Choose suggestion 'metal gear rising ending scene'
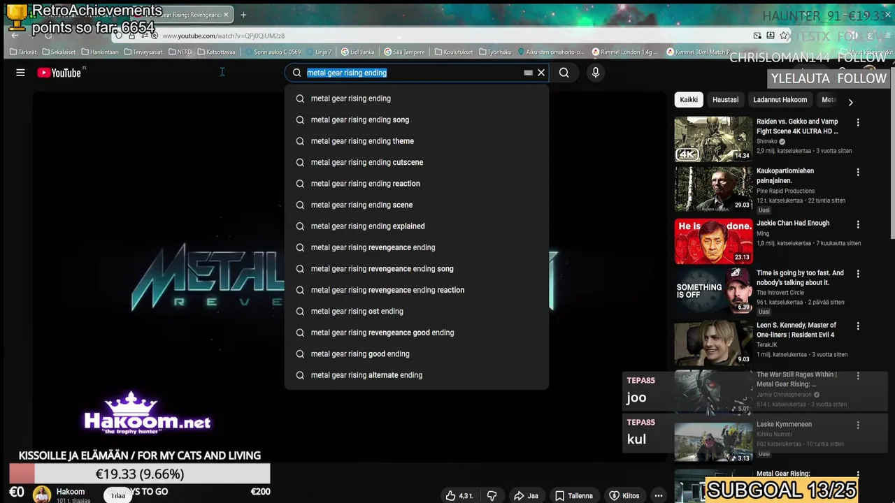 417,205
